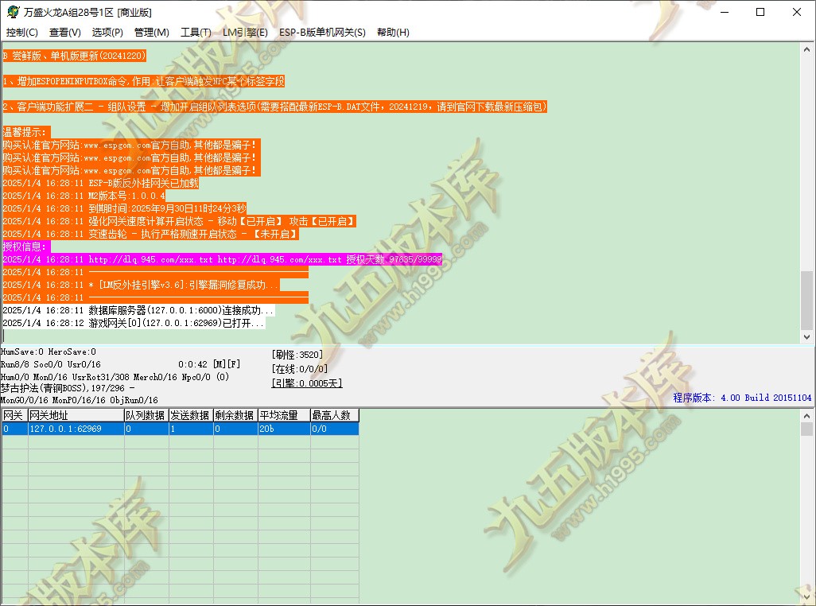The image size is (816, 606).
Task: Click the 梦古护法(青铜BOSS) status line
Action: [x=68, y=388]
